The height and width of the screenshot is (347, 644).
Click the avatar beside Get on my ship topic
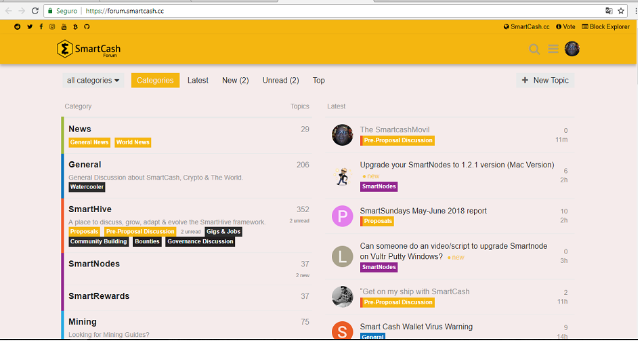[x=342, y=297]
